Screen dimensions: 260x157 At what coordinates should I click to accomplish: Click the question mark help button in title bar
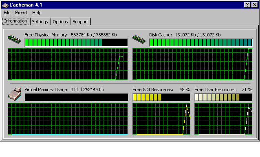tap(247, 5)
